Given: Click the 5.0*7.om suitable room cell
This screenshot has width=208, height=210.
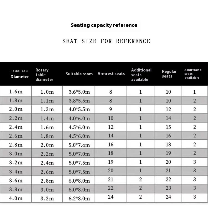Looking at the screenshot, I should coord(79,144).
